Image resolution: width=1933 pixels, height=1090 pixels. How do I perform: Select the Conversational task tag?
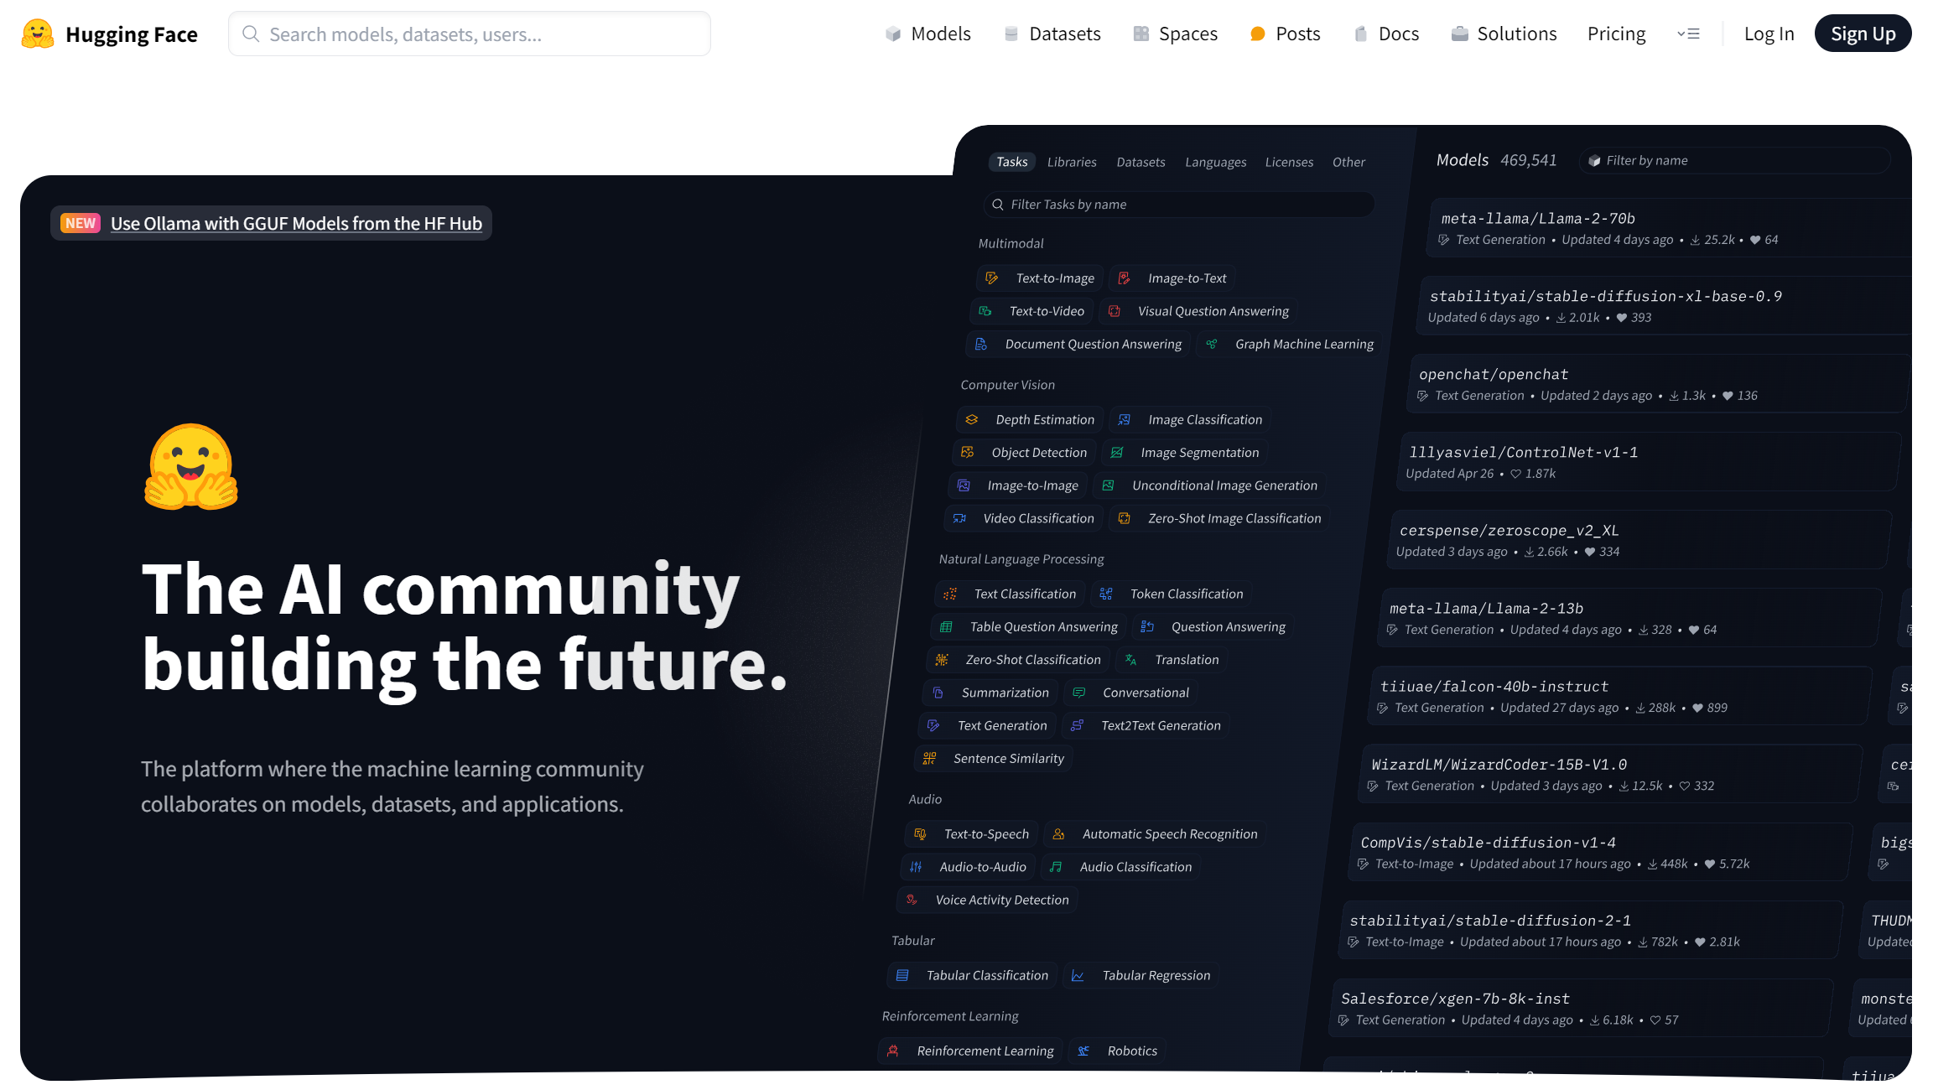(1131, 693)
